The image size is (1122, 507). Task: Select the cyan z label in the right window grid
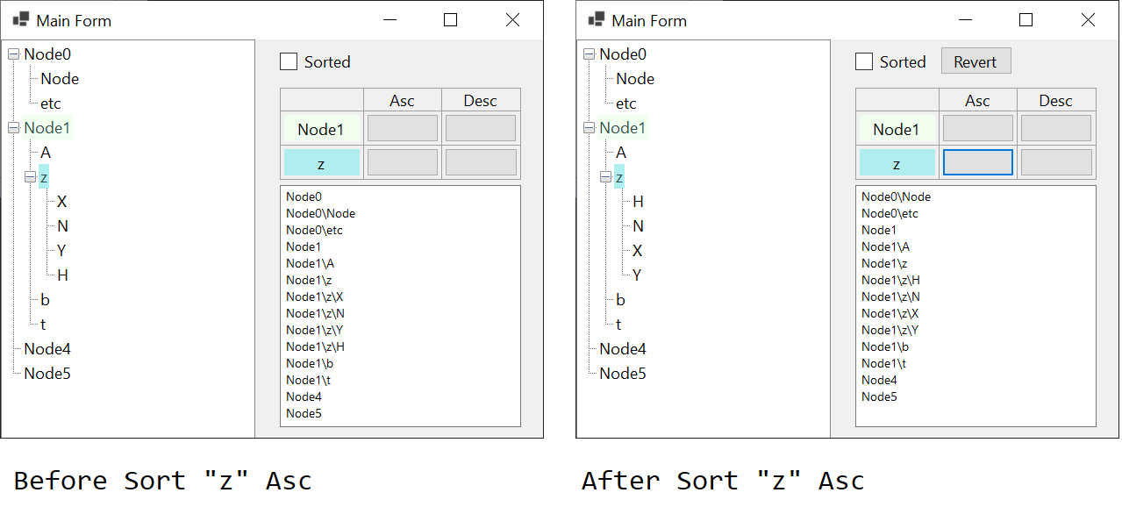[897, 163]
